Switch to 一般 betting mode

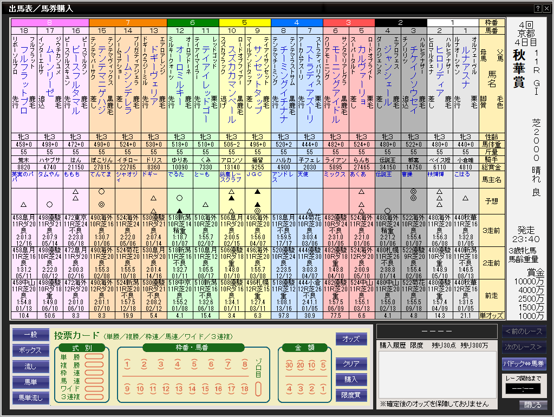pyautogui.click(x=31, y=335)
